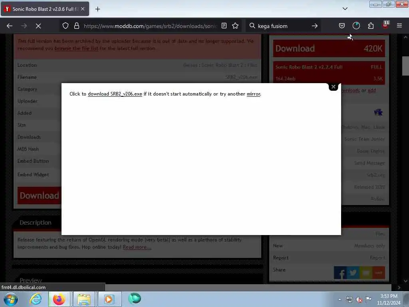Click the Sonic game icon in profile

378,112
